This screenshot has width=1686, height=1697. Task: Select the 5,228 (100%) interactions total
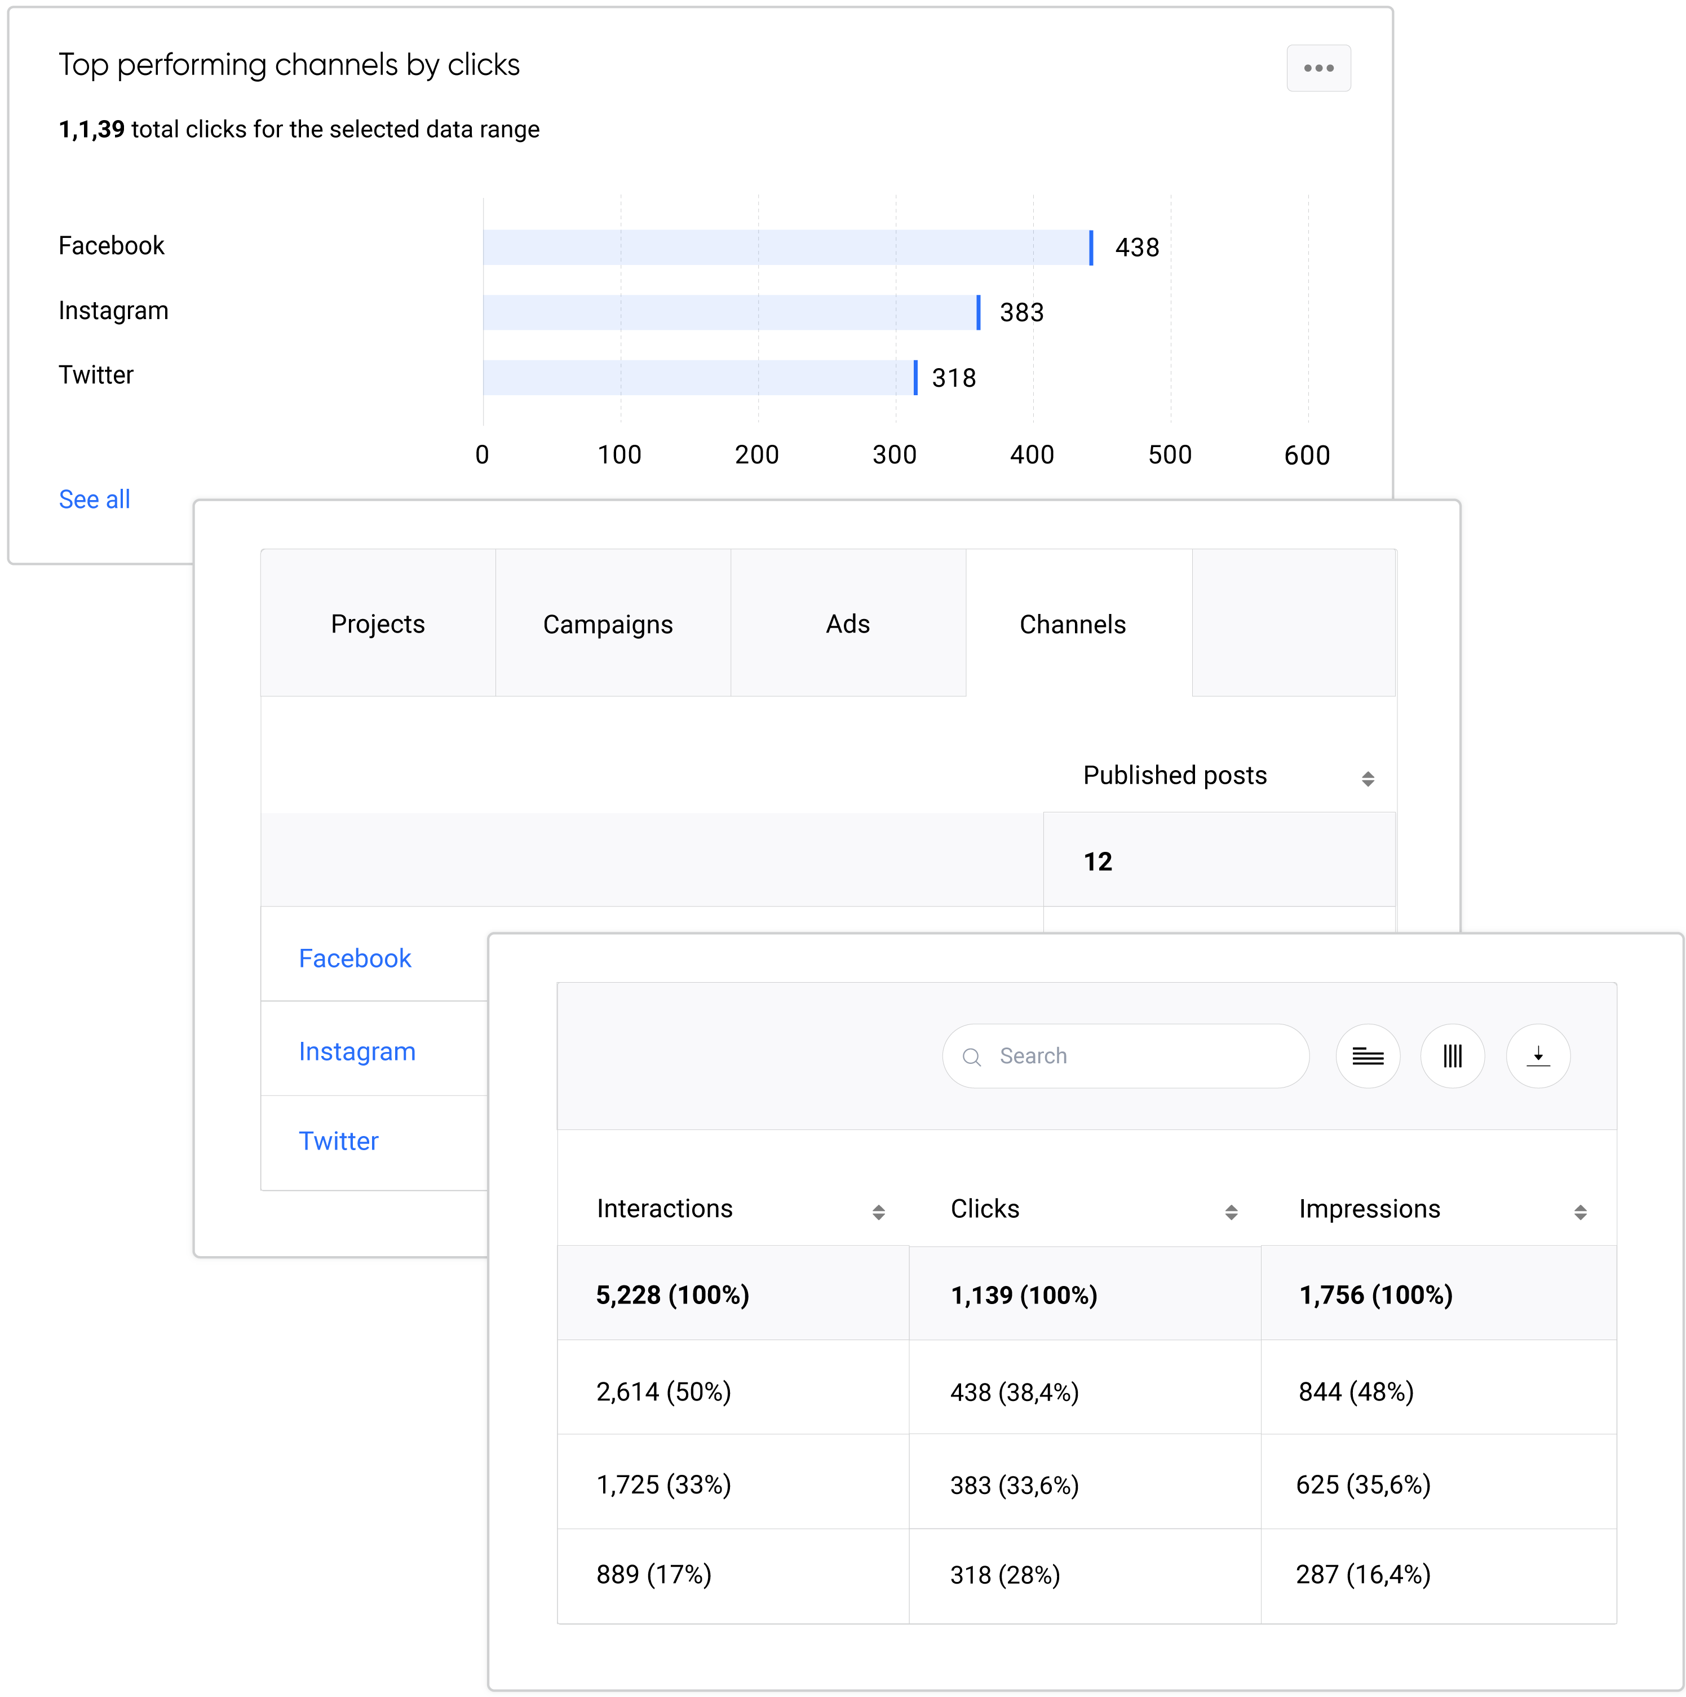click(672, 1294)
